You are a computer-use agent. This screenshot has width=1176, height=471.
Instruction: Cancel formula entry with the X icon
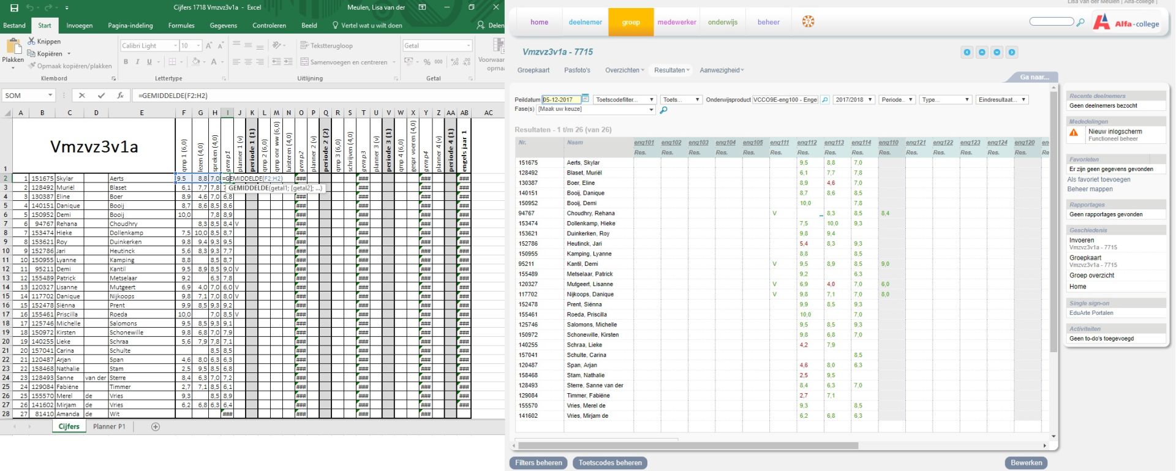82,96
